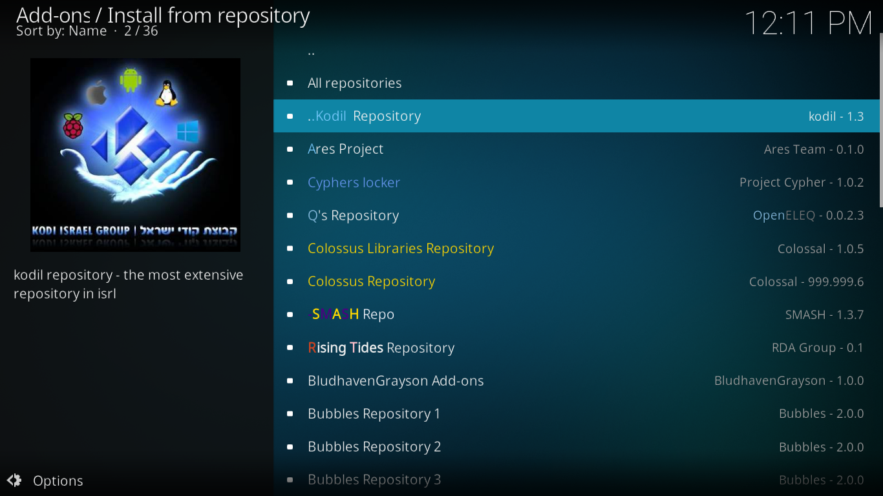
Task: Select Bubbles Repository 3 at list bottom
Action: (x=374, y=479)
